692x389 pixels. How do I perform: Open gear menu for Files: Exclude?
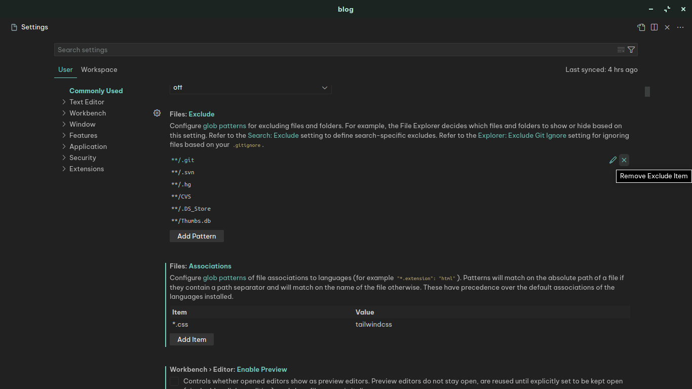coord(157,113)
